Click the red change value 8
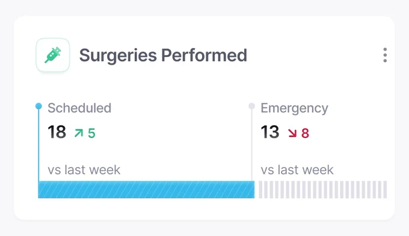The image size is (409, 236). click(x=305, y=134)
